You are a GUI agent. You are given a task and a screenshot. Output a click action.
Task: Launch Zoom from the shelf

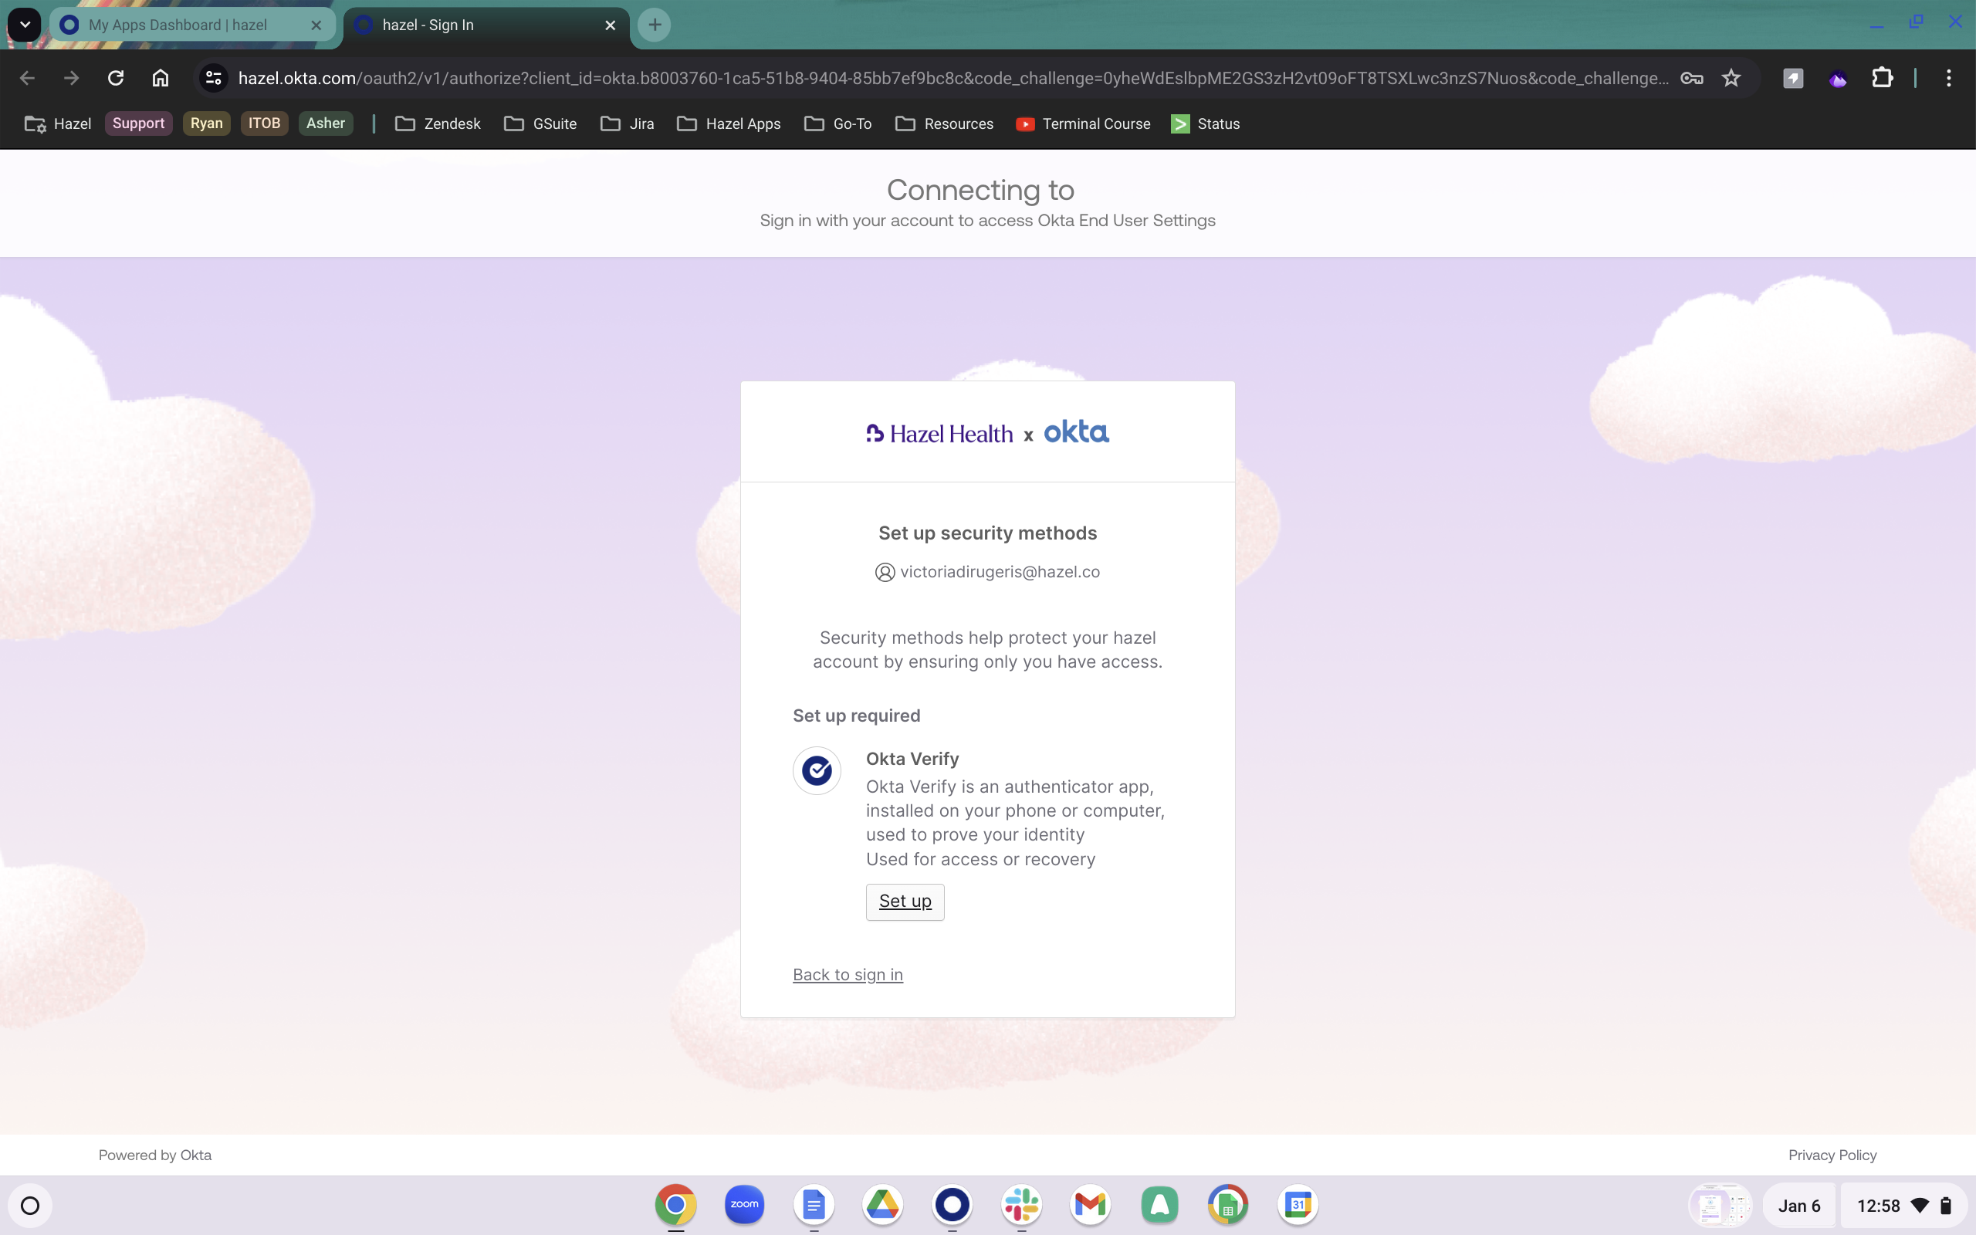click(x=744, y=1205)
